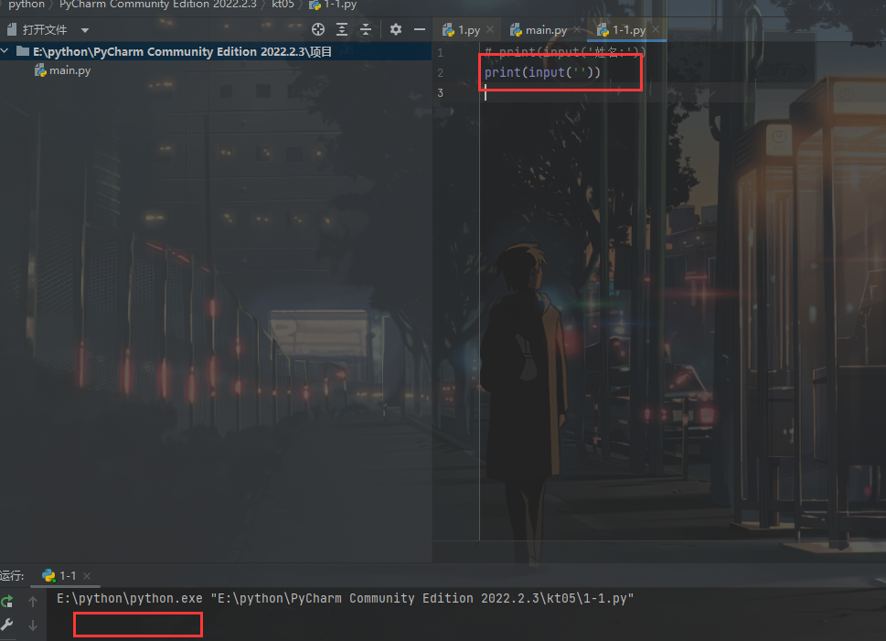Close the 1-1 run tab
This screenshot has width=886, height=641.
point(87,576)
